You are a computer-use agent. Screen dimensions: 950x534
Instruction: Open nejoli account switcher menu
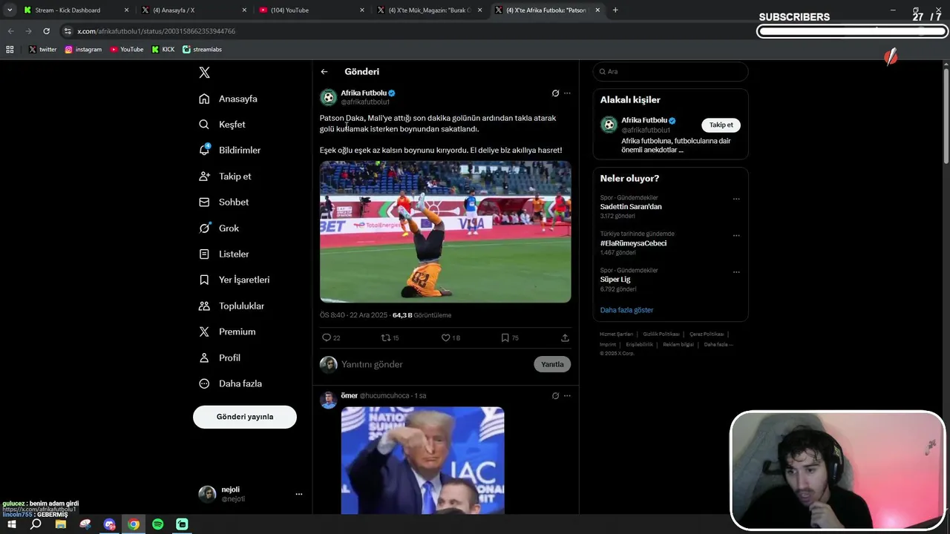299,494
